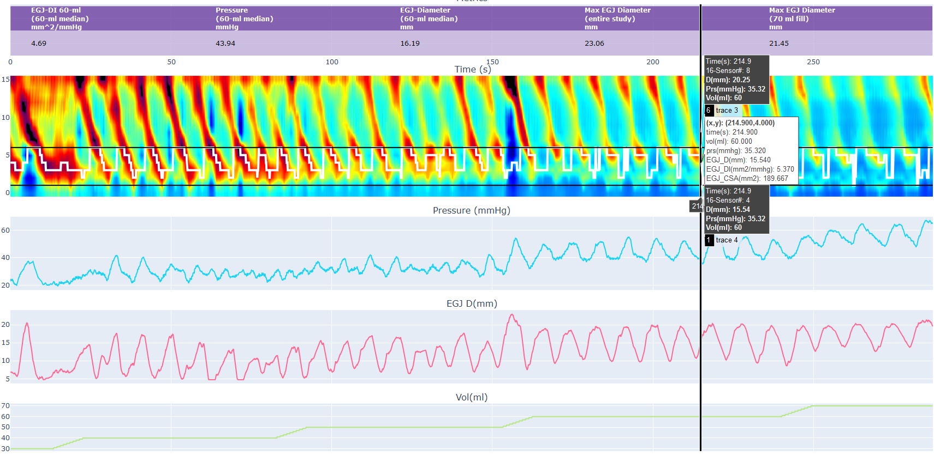Click the "trace 3" hover label

(727, 111)
